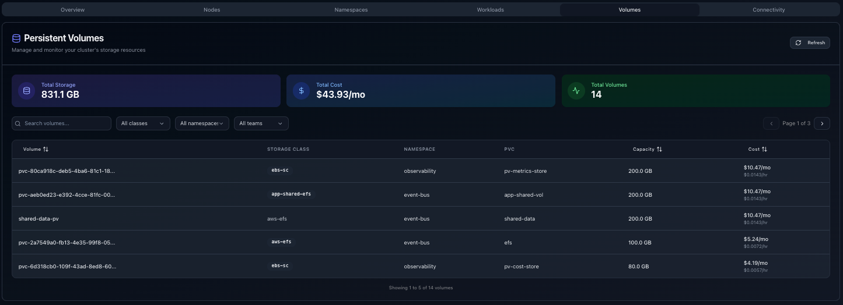Image resolution: width=843 pixels, height=305 pixels.
Task: Sort by Cost column arrows icon
Action: point(764,150)
